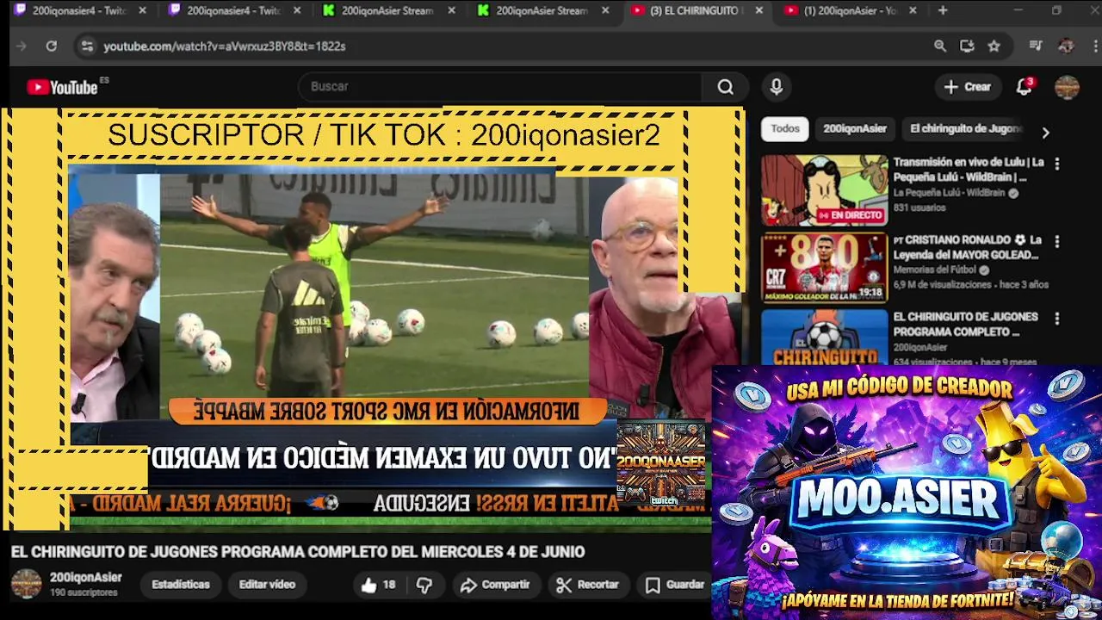Click the Crear button
Image resolution: width=1102 pixels, height=620 pixels.
[x=968, y=87]
